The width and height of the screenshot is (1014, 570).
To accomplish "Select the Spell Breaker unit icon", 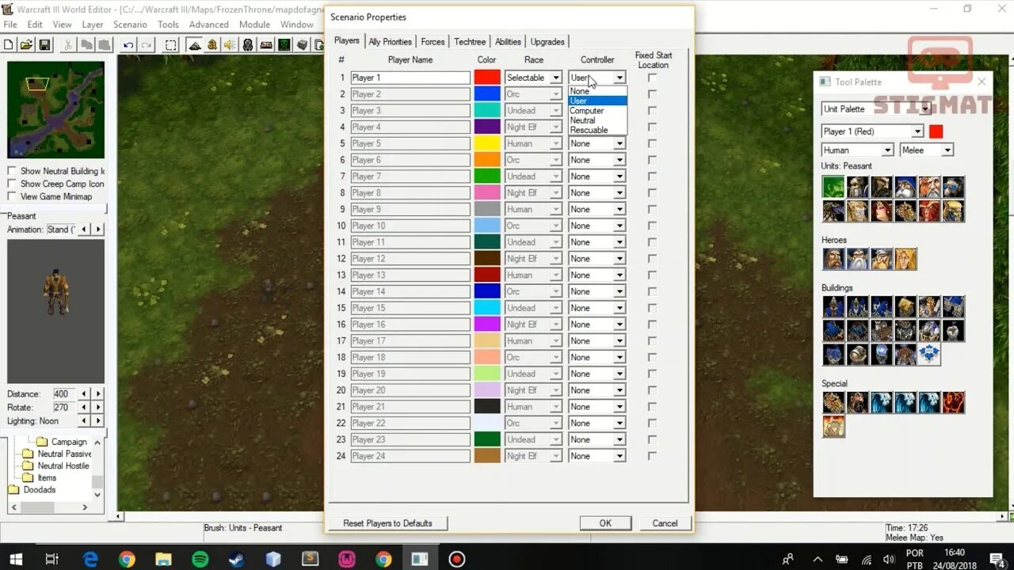I will tap(928, 211).
